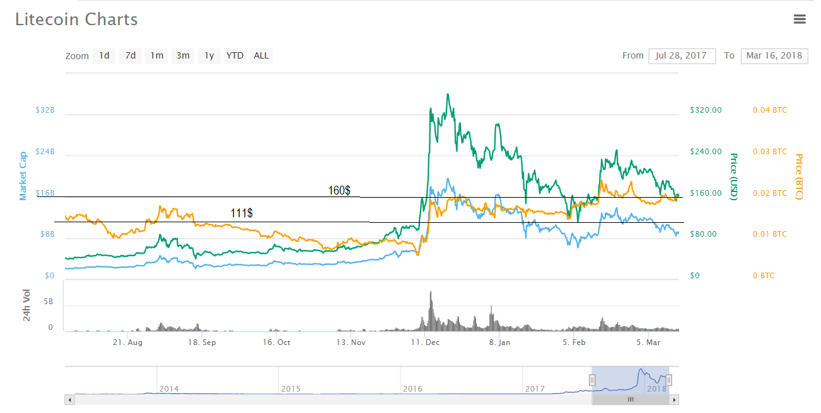Click the 5. Mar date label

coord(648,342)
